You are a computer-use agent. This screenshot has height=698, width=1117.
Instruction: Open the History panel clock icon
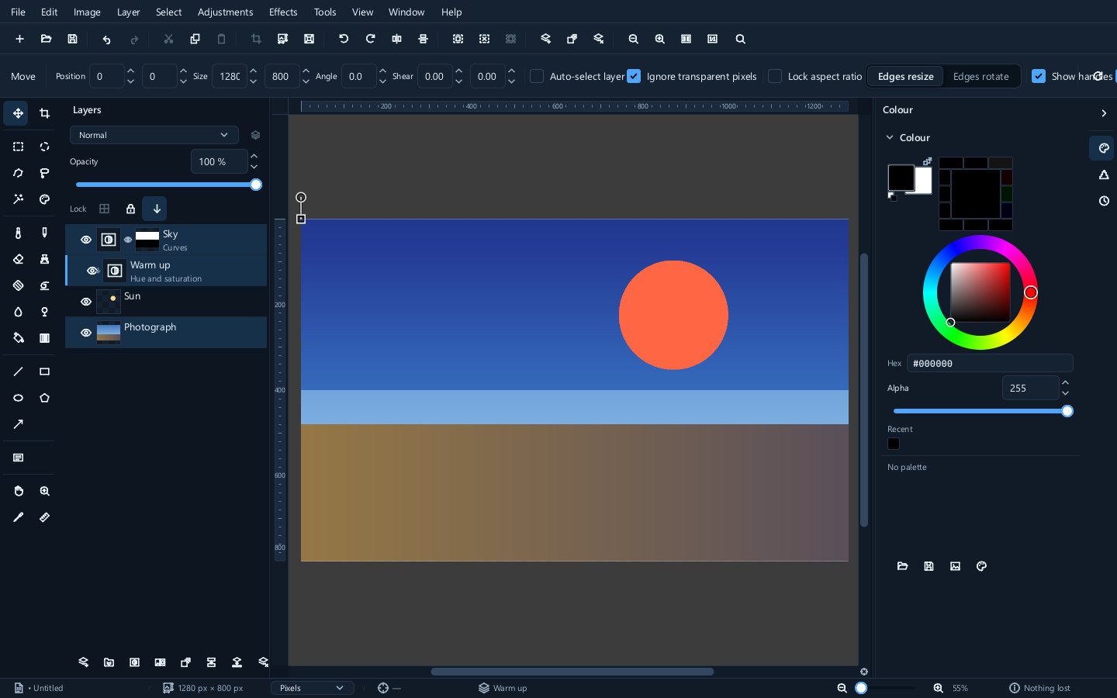coord(1104,201)
